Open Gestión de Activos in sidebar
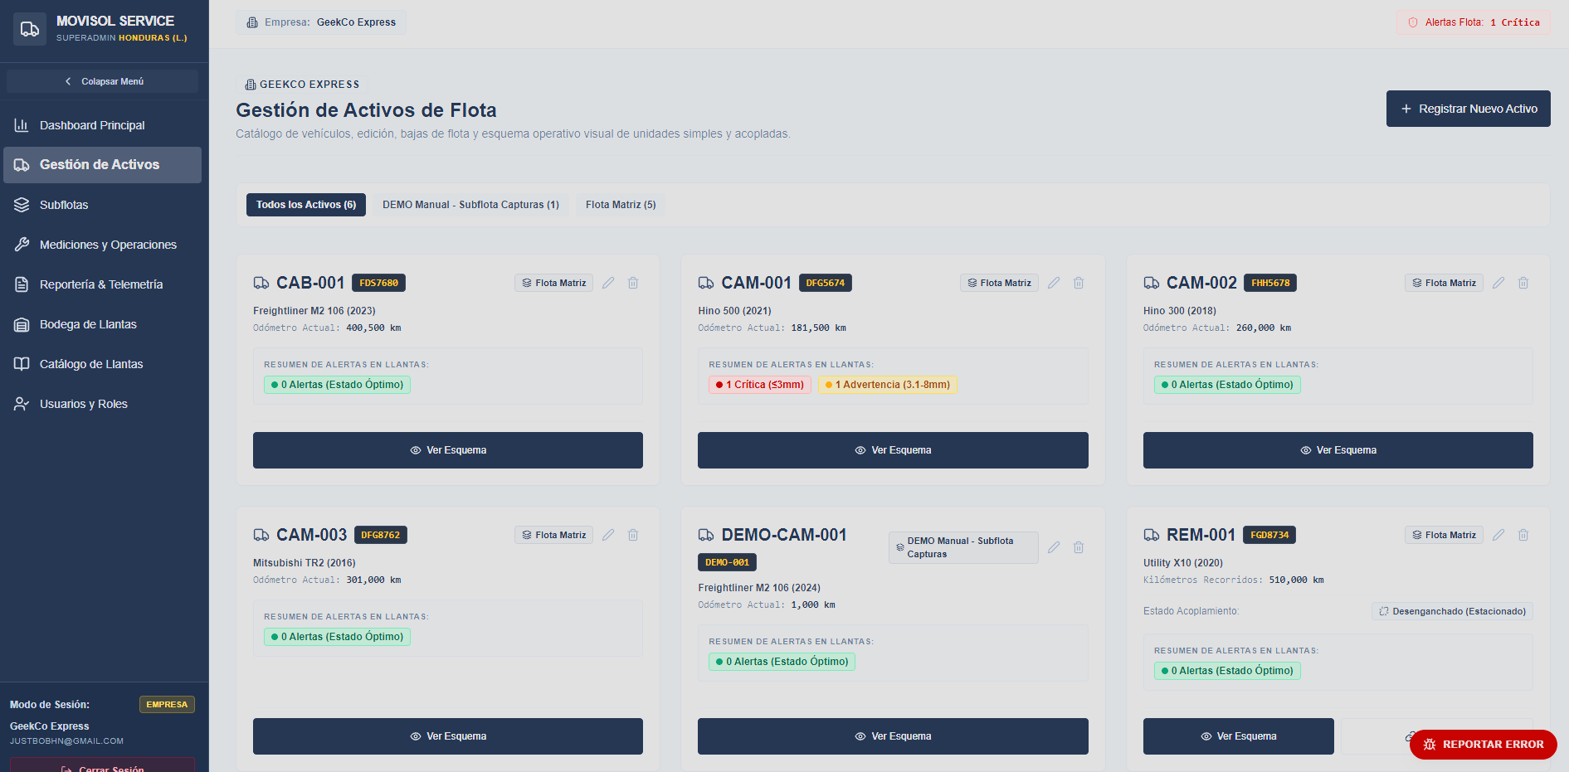 [x=103, y=165]
